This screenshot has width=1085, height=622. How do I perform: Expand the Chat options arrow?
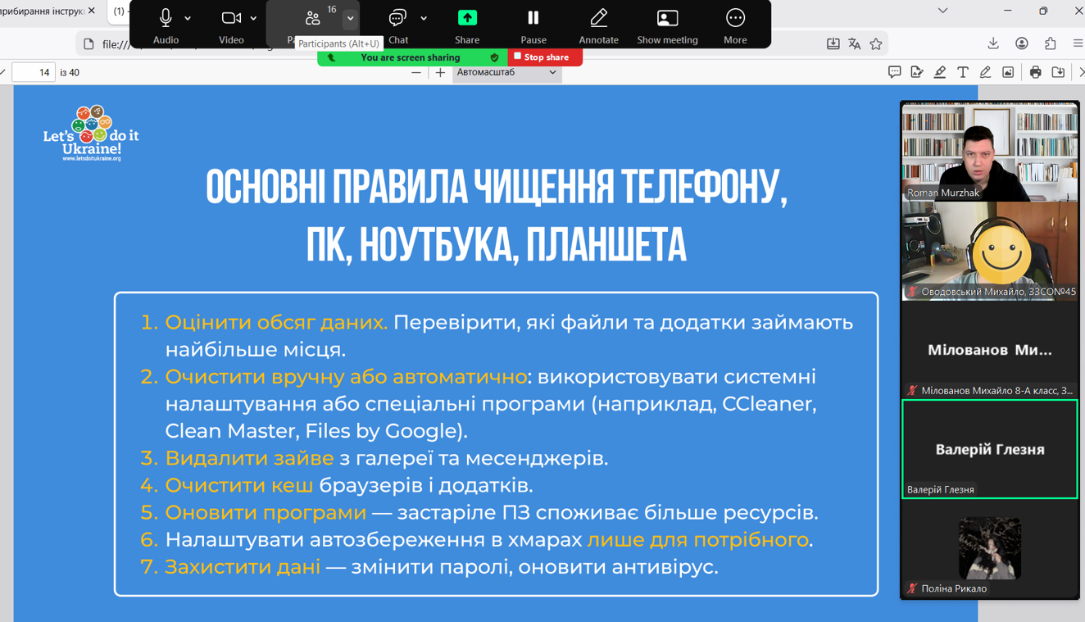[424, 18]
